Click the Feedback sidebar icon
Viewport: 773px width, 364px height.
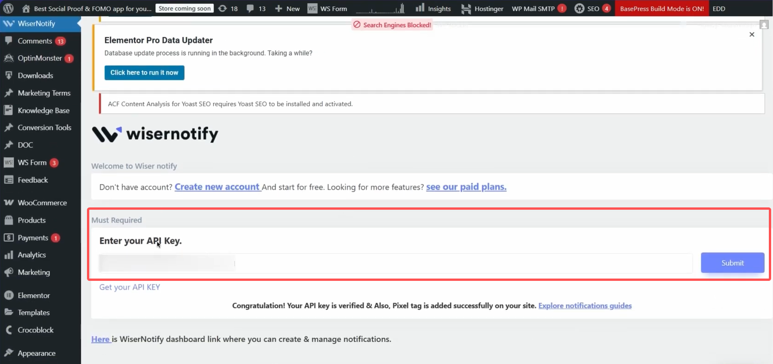coord(8,180)
